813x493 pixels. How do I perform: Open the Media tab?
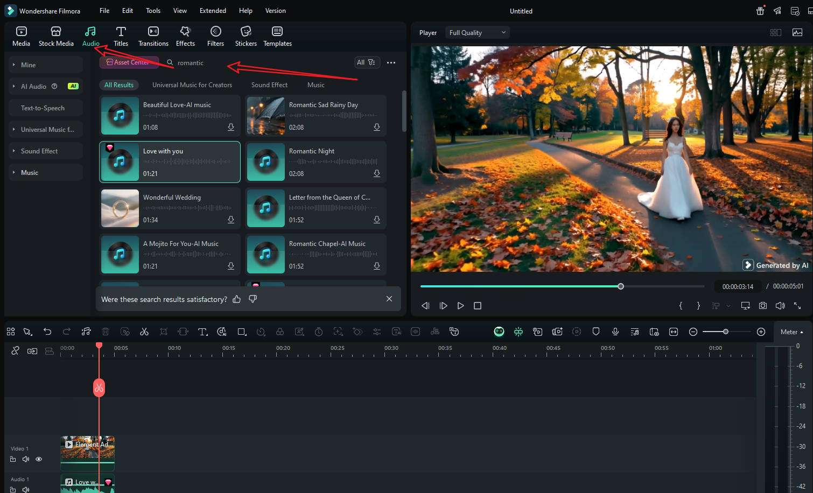click(x=21, y=36)
